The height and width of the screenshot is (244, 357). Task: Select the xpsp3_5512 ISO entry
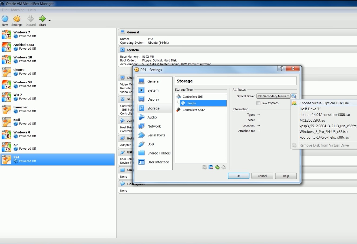pos(324,126)
